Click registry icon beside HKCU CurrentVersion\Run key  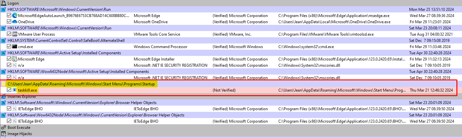tap(3, 9)
